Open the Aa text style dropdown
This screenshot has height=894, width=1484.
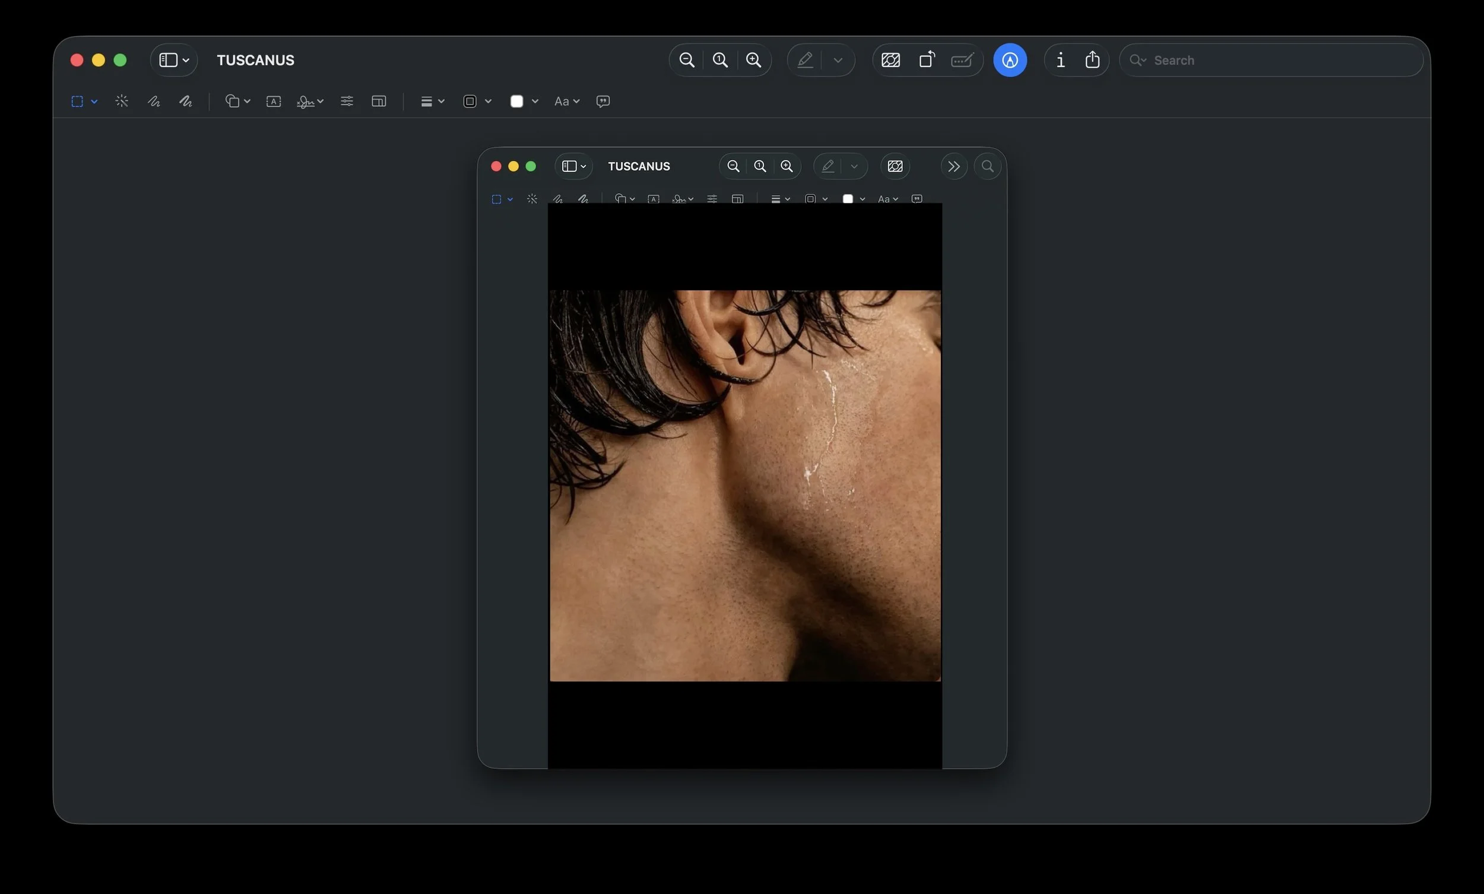[566, 101]
